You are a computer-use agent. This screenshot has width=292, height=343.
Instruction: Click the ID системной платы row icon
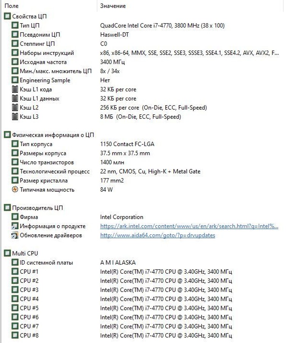(15, 263)
